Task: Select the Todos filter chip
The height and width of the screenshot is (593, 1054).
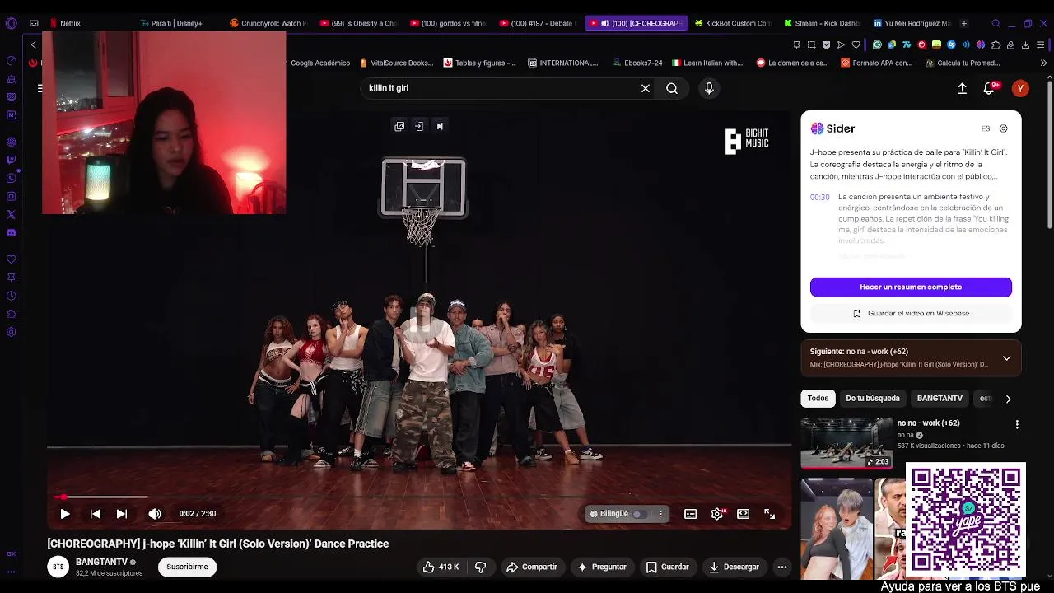Action: pos(818,399)
